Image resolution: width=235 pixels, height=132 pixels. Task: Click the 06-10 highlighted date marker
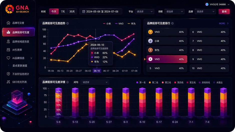97,71
